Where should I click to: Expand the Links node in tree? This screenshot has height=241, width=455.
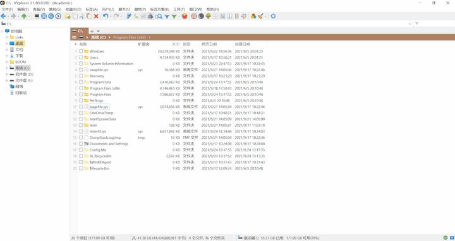pyautogui.click(x=7, y=37)
